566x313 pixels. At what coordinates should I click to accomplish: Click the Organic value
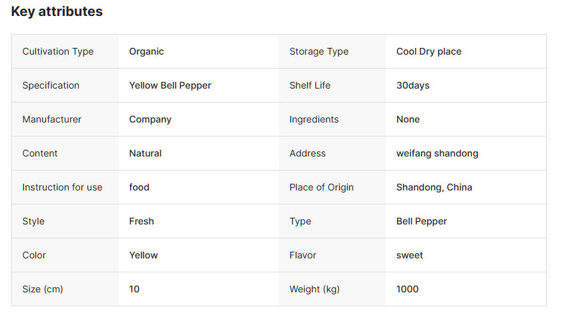(x=146, y=51)
